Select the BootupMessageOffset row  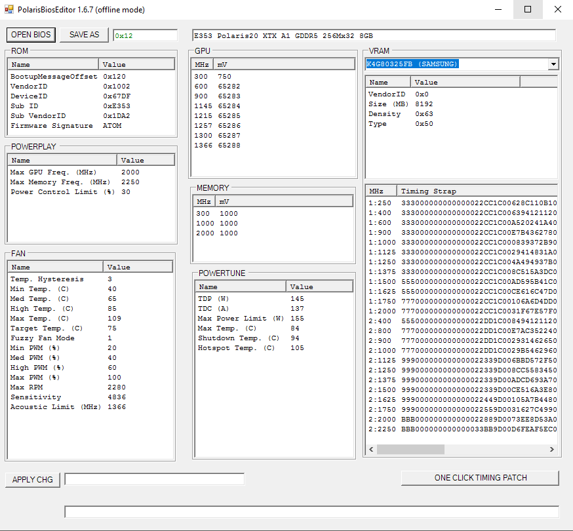pos(91,77)
